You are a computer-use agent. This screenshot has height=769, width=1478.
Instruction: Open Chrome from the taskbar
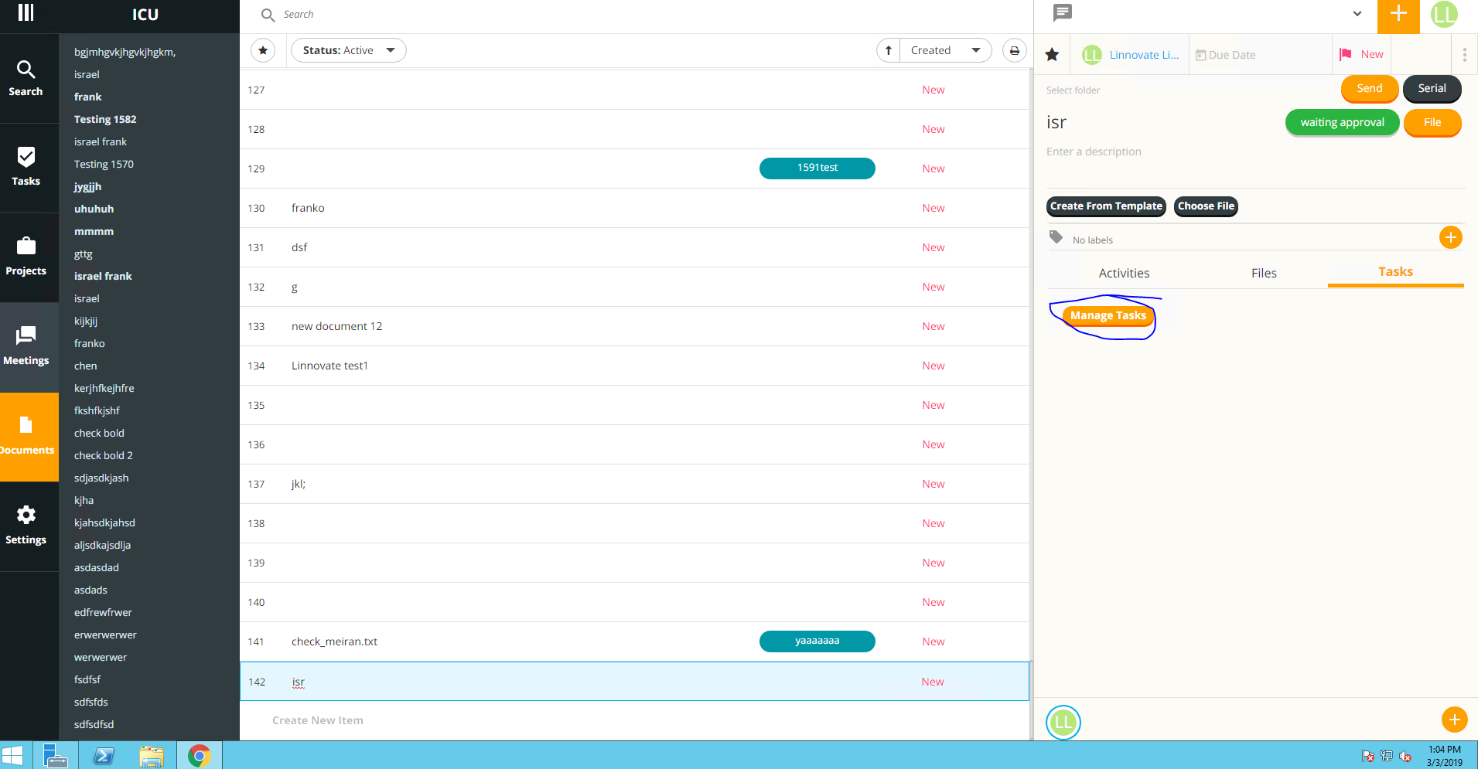(200, 756)
